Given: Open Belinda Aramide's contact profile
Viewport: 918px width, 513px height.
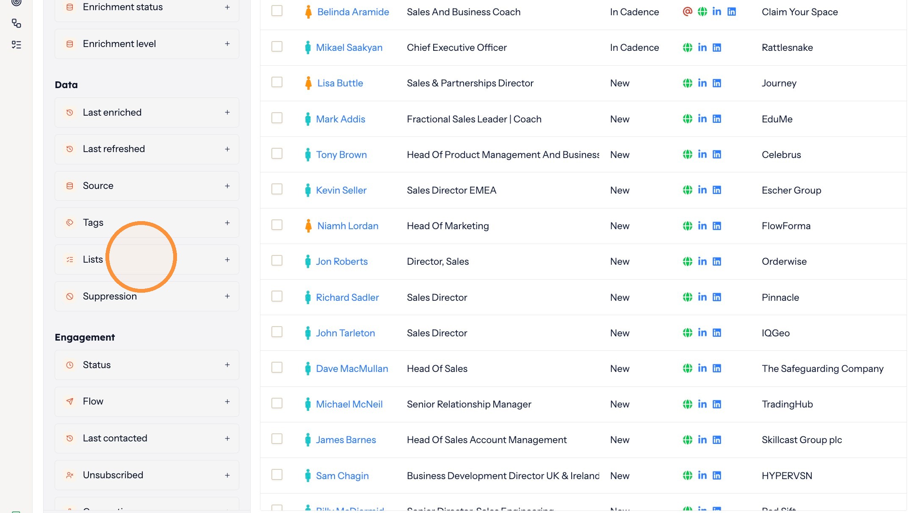Looking at the screenshot, I should pos(353,12).
